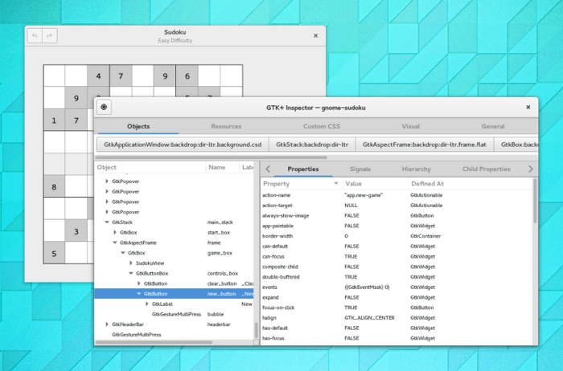
Task: Collapse the GtkAspectFrame tree node
Action: pyautogui.click(x=115, y=243)
